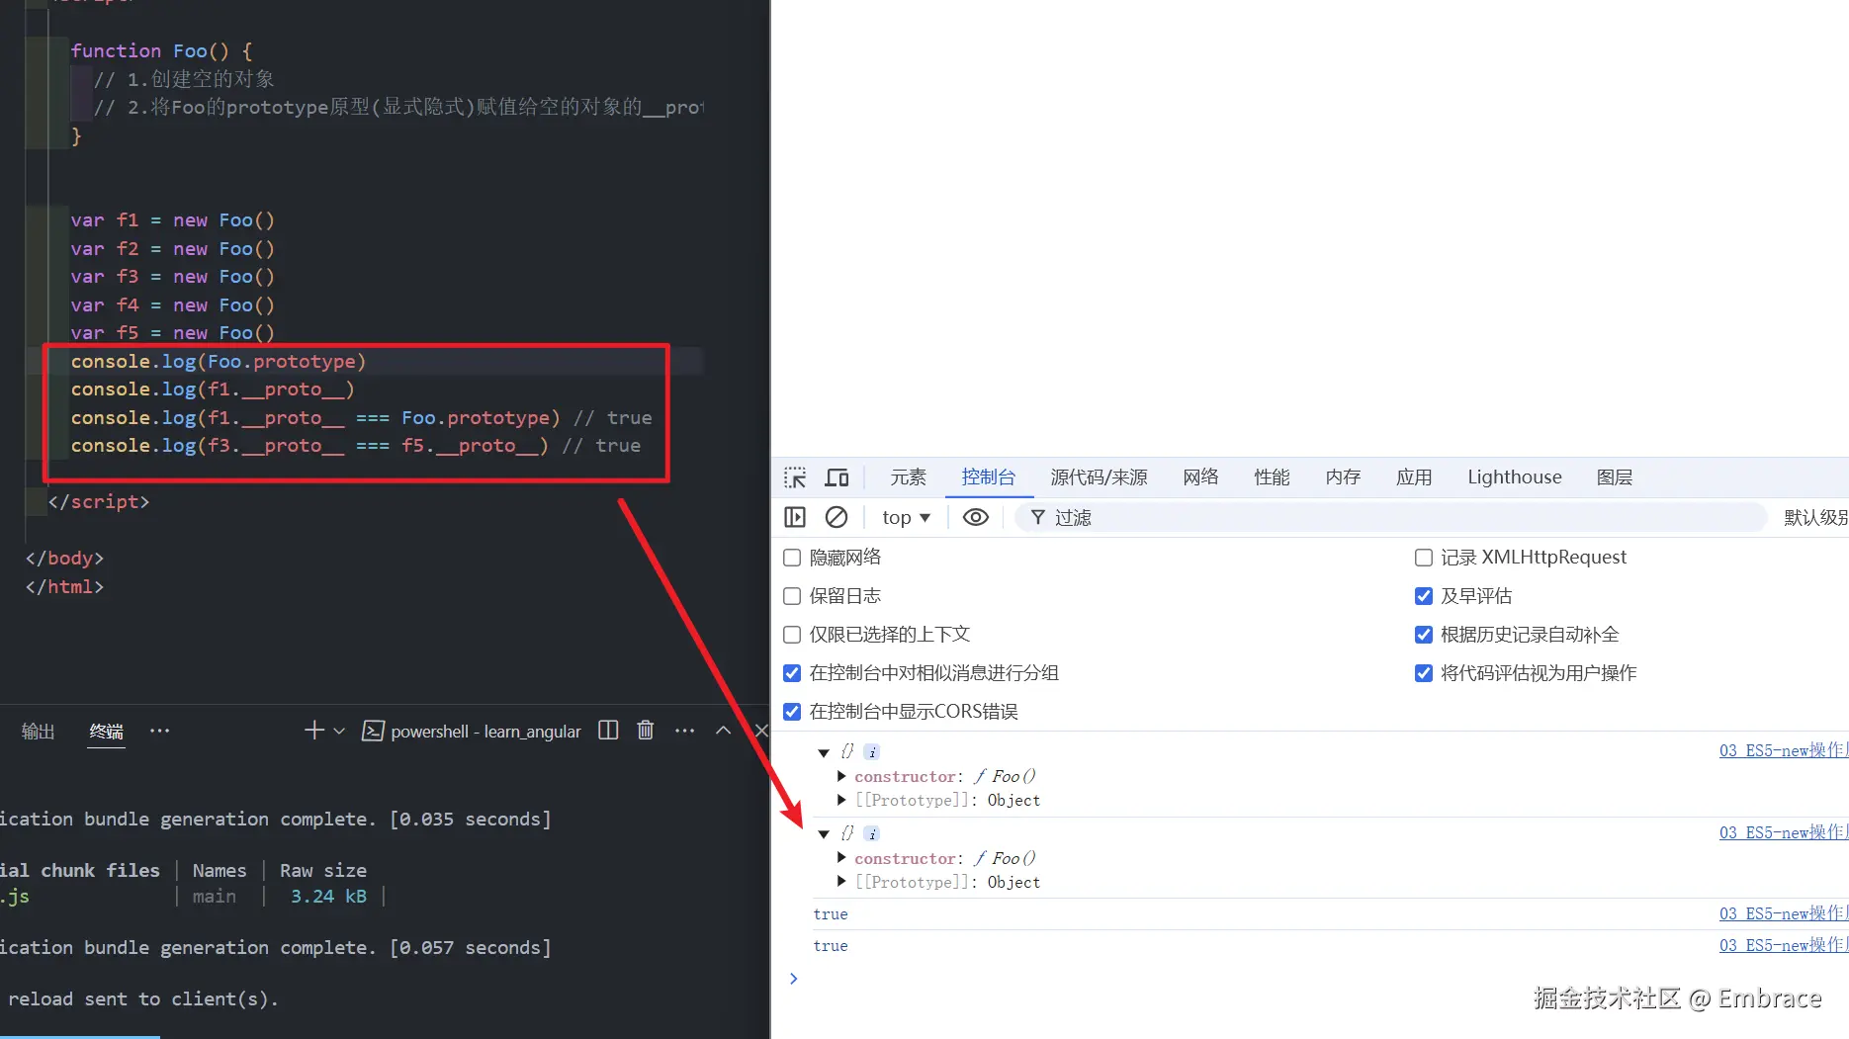The image size is (1849, 1039).
Task: Open the launch profile dropdown next to plus
Action: (x=339, y=731)
